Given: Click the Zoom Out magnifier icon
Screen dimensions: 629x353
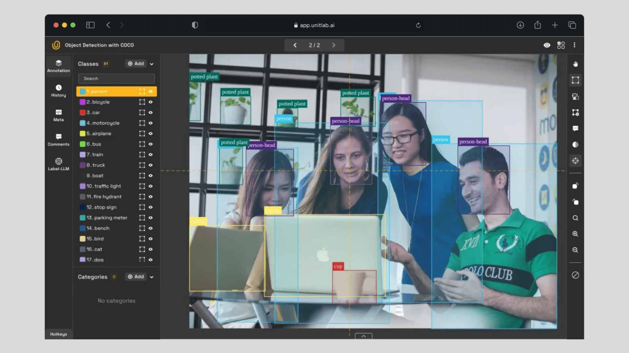Looking at the screenshot, I should click(575, 250).
